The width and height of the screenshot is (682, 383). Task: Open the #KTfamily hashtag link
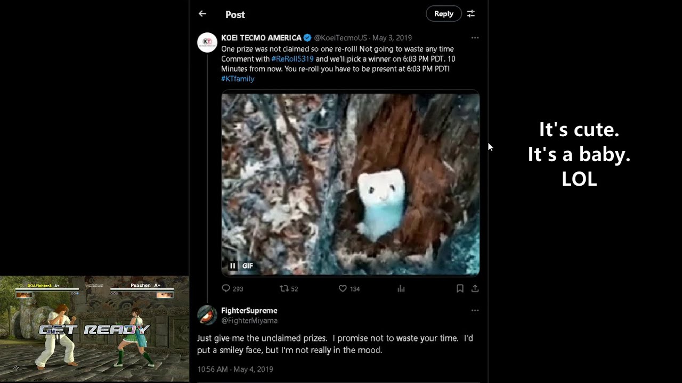(238, 79)
